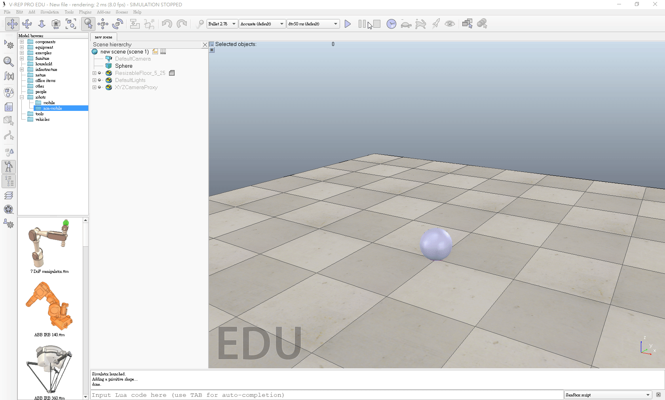Expand the equipment folder
665x400 pixels.
pos(22,47)
